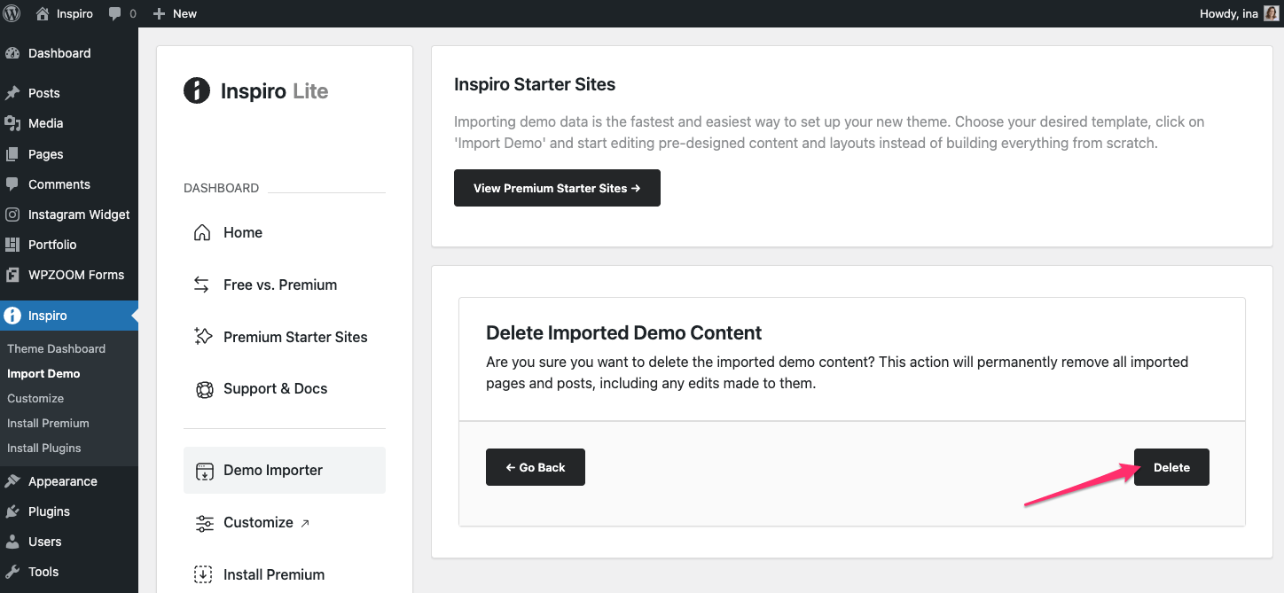
Task: Open the Instagram Widget menu item
Action: point(78,215)
